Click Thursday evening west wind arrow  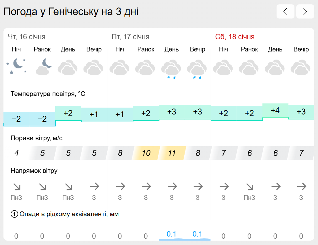point(94,186)
